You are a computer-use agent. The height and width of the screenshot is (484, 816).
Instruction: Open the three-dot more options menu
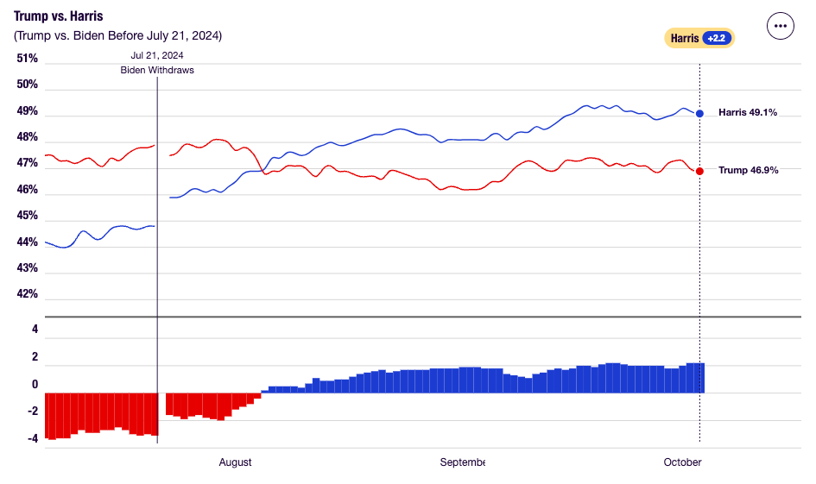coord(780,26)
